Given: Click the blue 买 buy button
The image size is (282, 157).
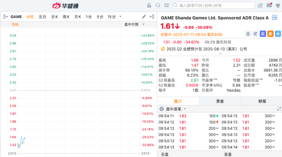Looking at the screenshot, I should pos(263,34).
